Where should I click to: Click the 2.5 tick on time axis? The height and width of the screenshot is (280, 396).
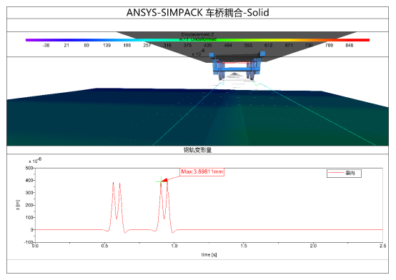click(382, 246)
